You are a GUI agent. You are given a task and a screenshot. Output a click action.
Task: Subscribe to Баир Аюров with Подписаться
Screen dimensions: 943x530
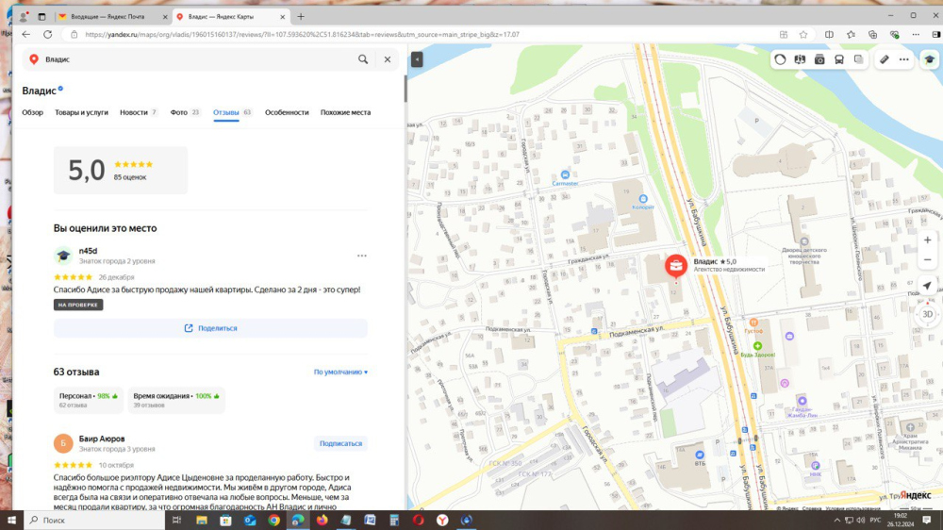(x=340, y=443)
